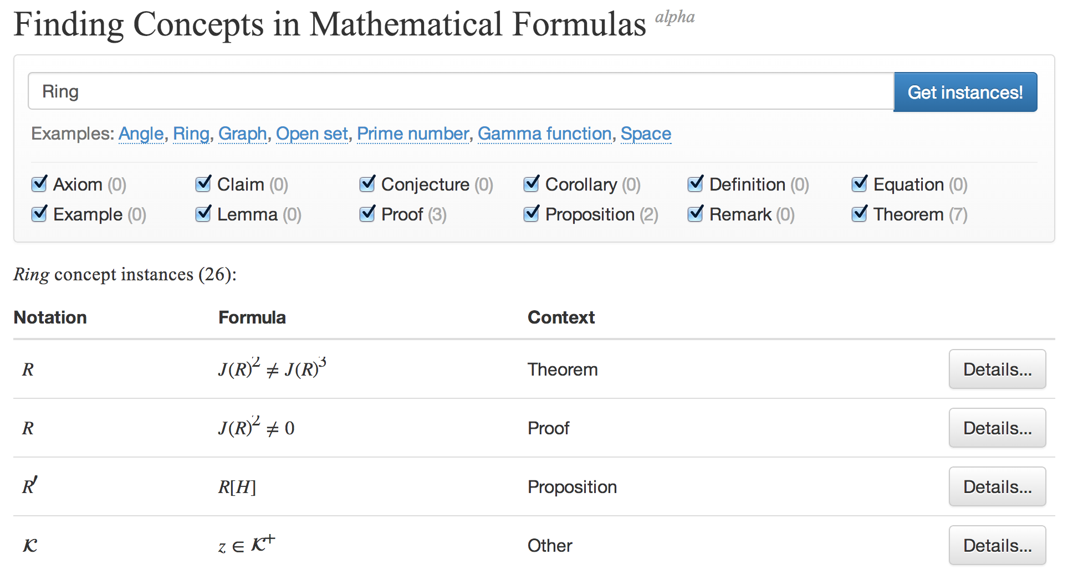The image size is (1073, 585).
Task: Toggle the Proposition checkbox
Action: 532,214
